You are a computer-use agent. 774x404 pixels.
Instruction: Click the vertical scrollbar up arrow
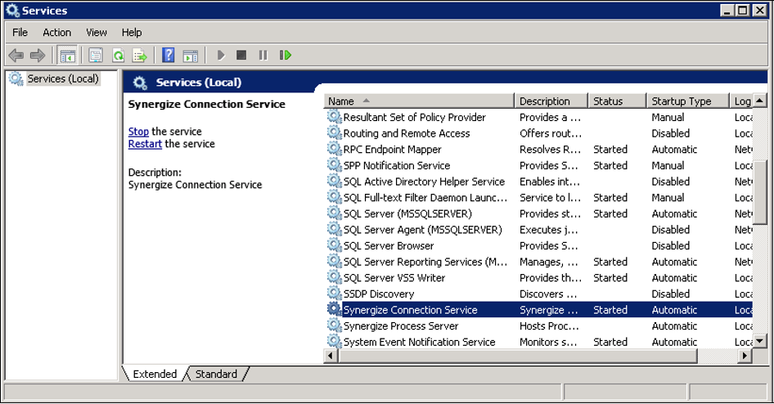pos(760,101)
